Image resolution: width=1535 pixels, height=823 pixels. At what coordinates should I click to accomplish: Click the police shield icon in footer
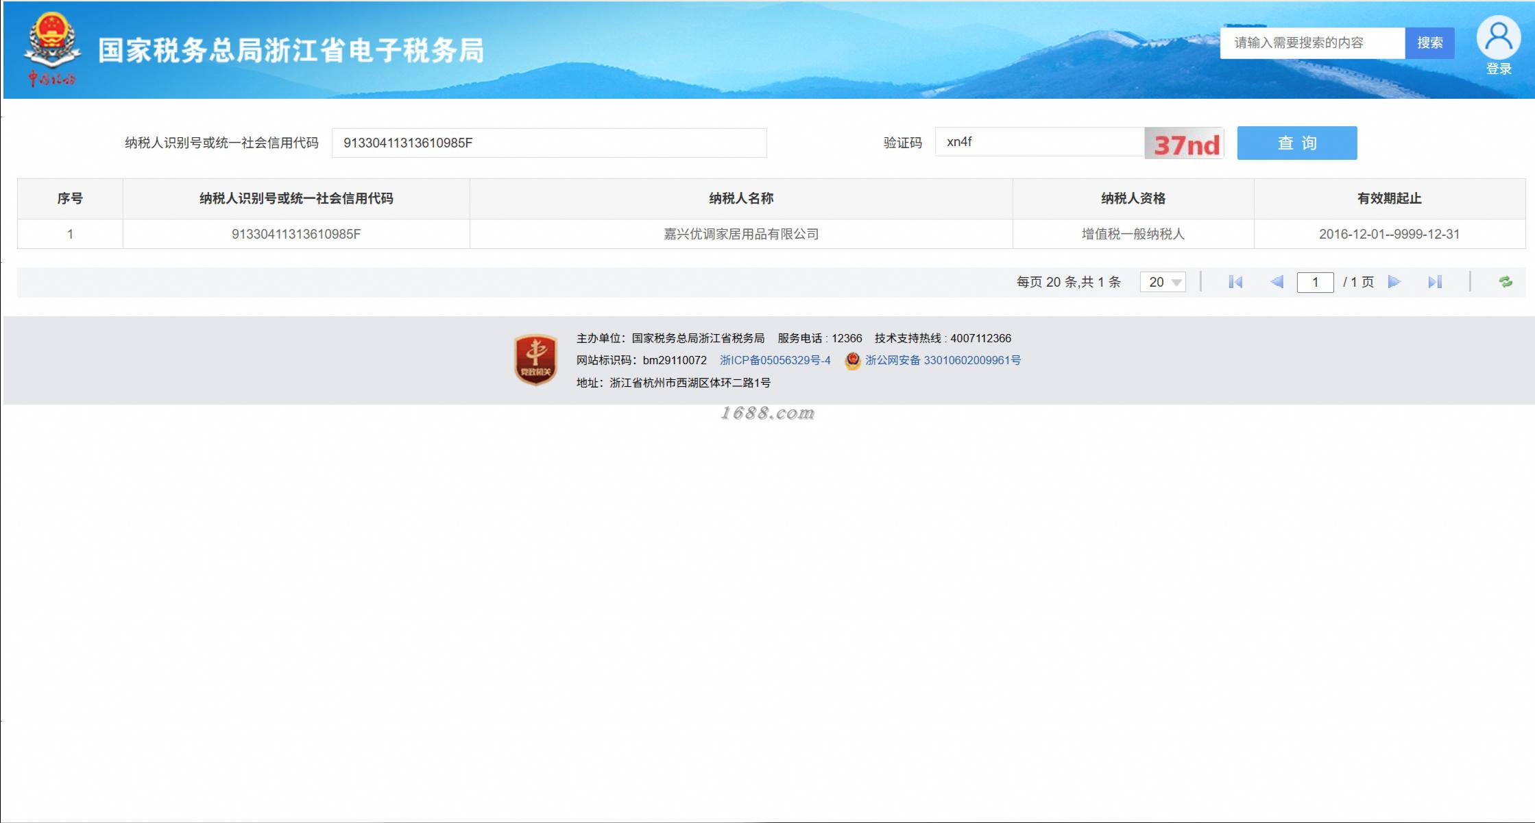click(852, 361)
